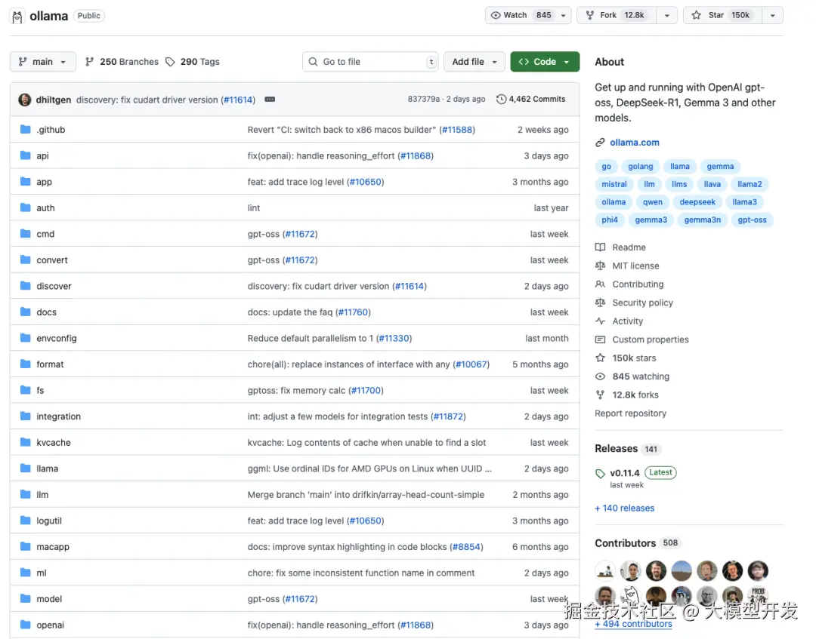
Task: Click the star icon beside 150k stars
Action: (x=600, y=358)
